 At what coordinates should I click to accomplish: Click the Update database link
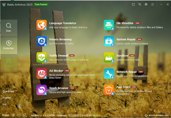click(x=96, y=115)
